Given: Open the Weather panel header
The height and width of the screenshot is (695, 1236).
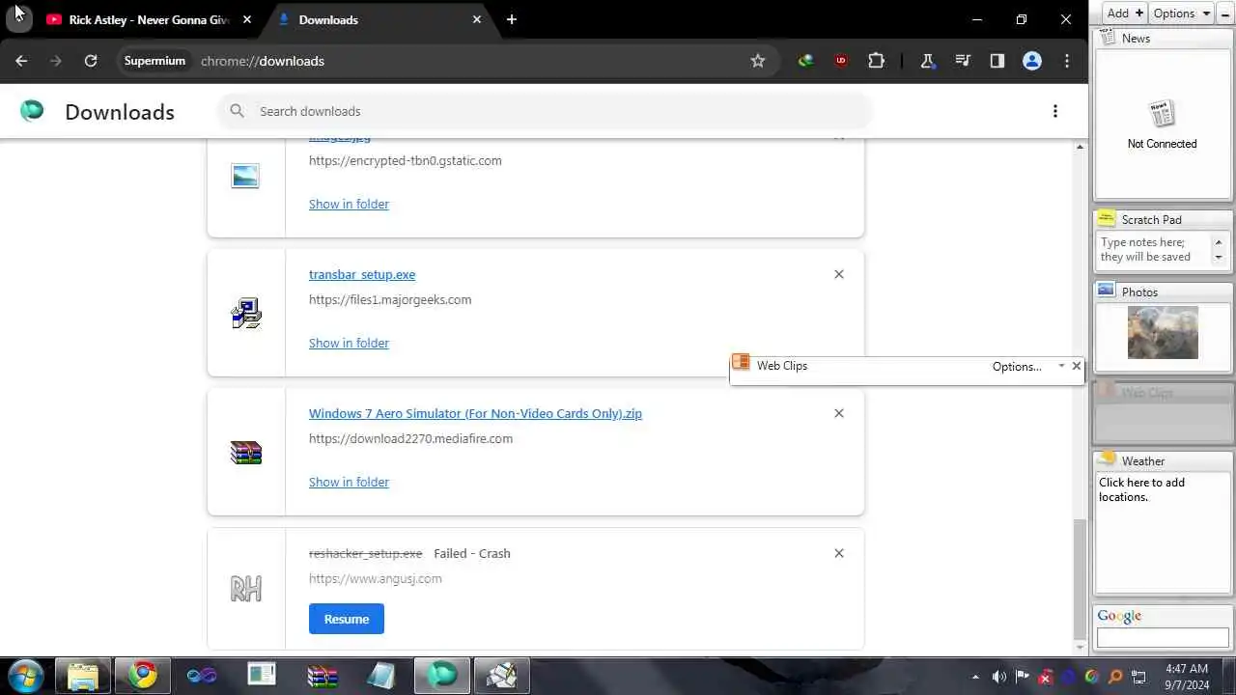Looking at the screenshot, I should pyautogui.click(x=1163, y=460).
